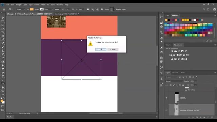
Task: Add a Levels adjustment
Action: (x=176, y=51)
